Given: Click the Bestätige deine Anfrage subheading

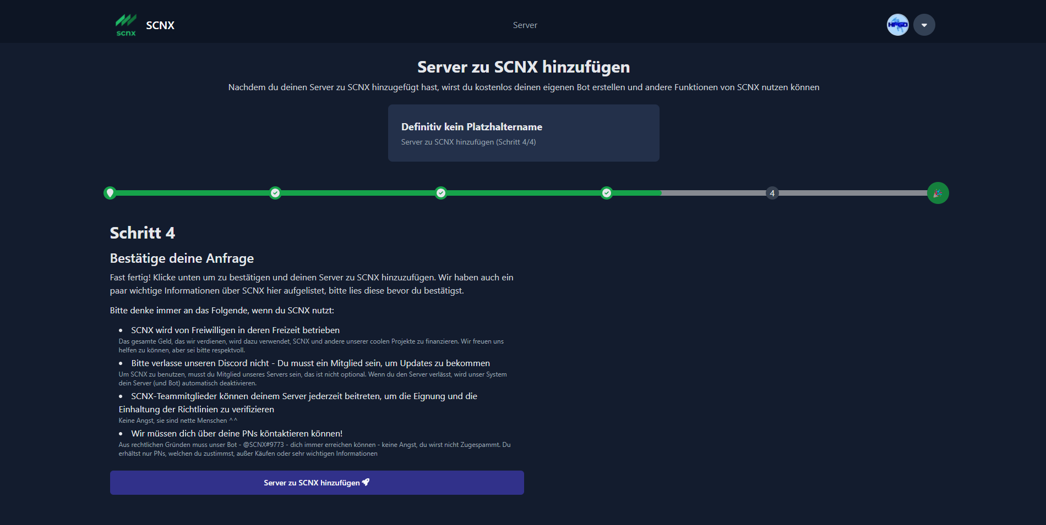Looking at the screenshot, I should click(x=182, y=258).
